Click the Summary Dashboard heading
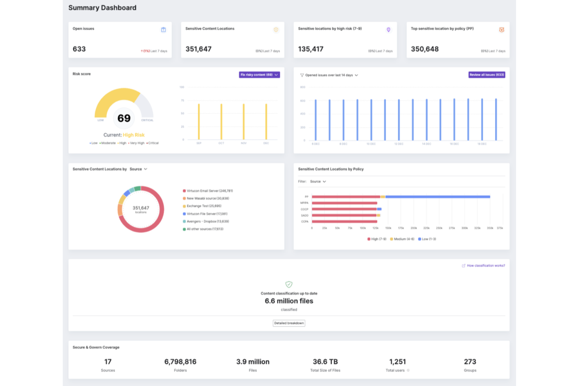579x386 pixels. [102, 8]
